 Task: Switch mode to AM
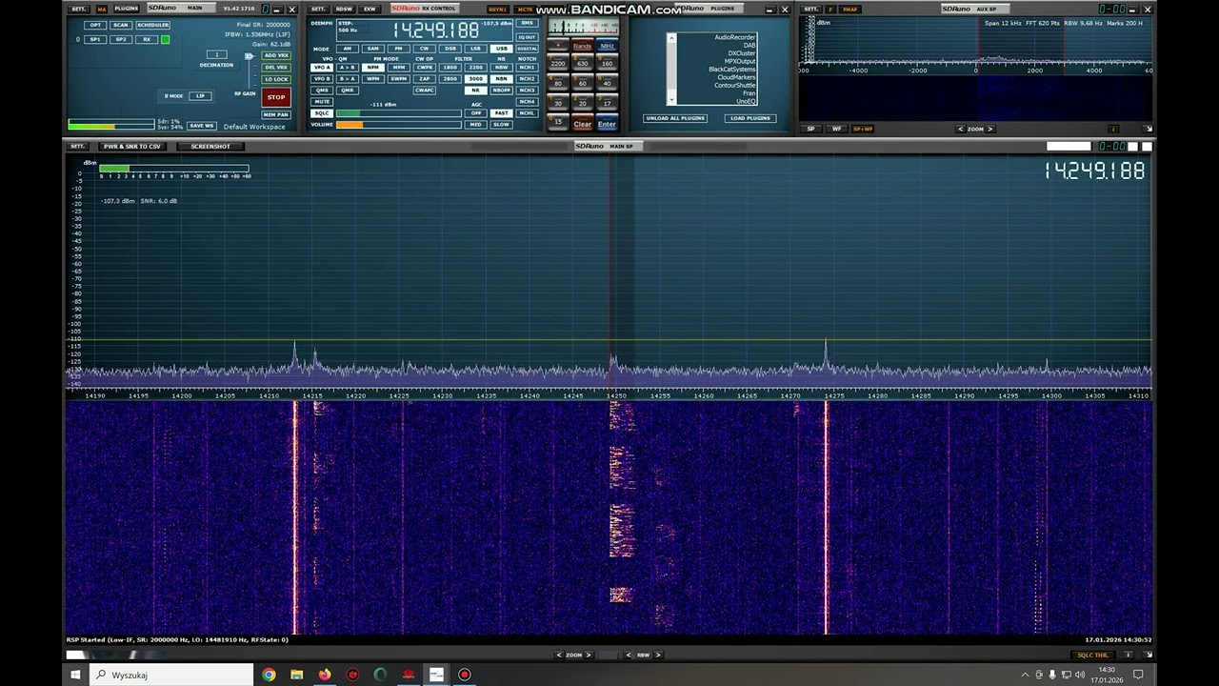coord(347,49)
